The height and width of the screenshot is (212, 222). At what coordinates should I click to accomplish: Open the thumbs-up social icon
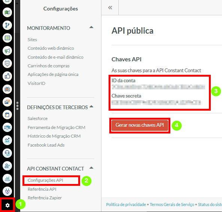point(7,76)
